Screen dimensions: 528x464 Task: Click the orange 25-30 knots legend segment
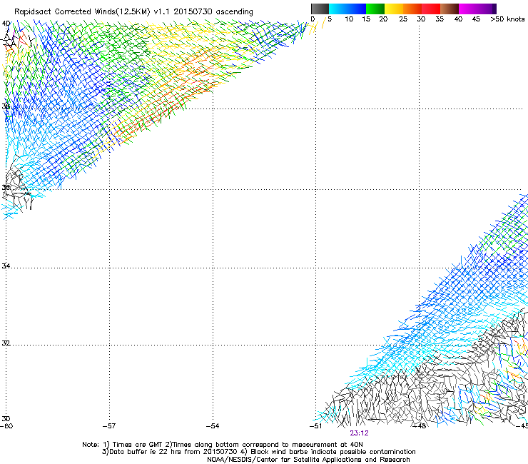pyautogui.click(x=412, y=9)
